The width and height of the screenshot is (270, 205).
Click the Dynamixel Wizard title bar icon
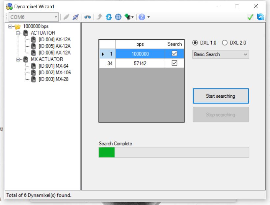[x=9, y=6]
